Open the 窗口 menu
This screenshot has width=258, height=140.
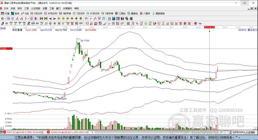pyautogui.click(x=58, y=8)
